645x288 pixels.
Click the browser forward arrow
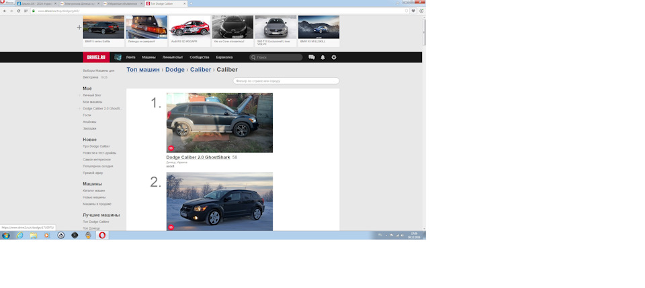pos(11,11)
